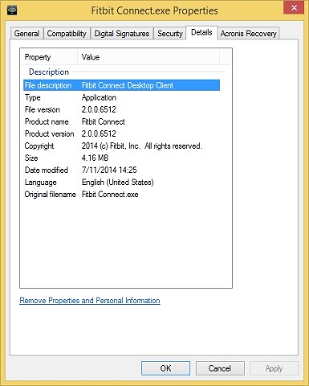This screenshot has height=386, width=309.
Task: Open the Acronis Recovery tab
Action: 248,34
